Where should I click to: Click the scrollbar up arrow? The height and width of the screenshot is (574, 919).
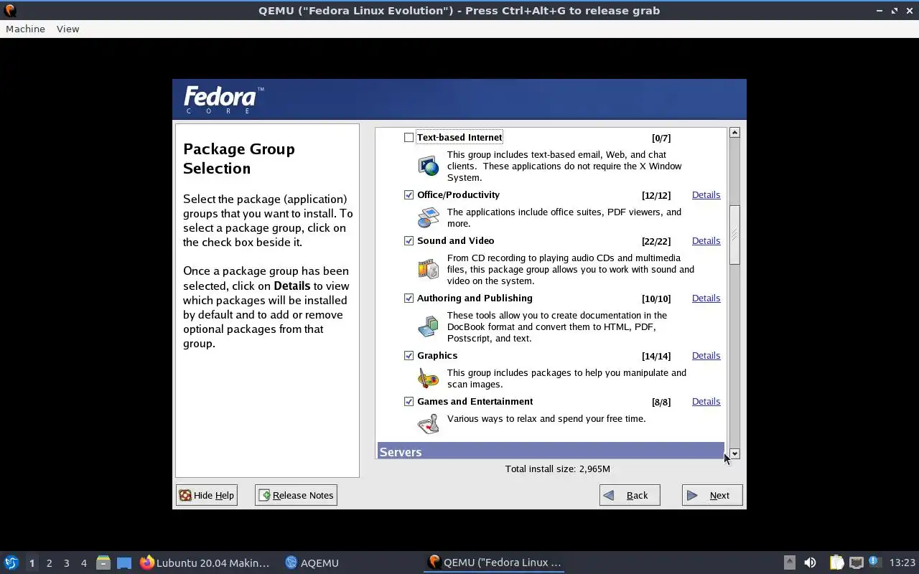[x=734, y=133]
